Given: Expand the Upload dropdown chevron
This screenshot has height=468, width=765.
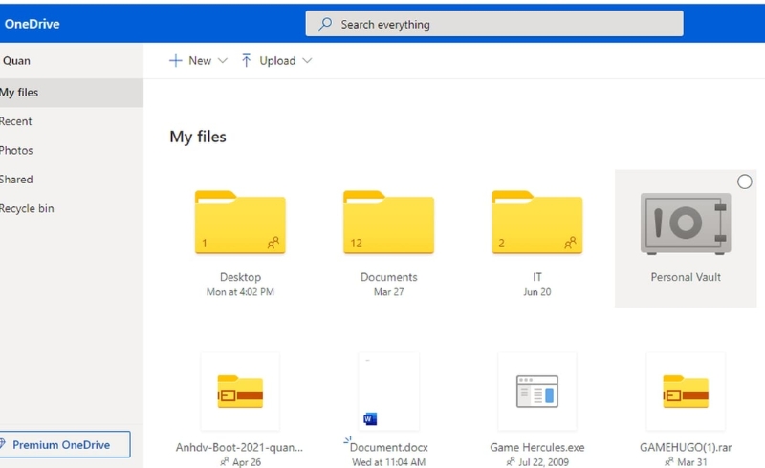Looking at the screenshot, I should [x=307, y=60].
